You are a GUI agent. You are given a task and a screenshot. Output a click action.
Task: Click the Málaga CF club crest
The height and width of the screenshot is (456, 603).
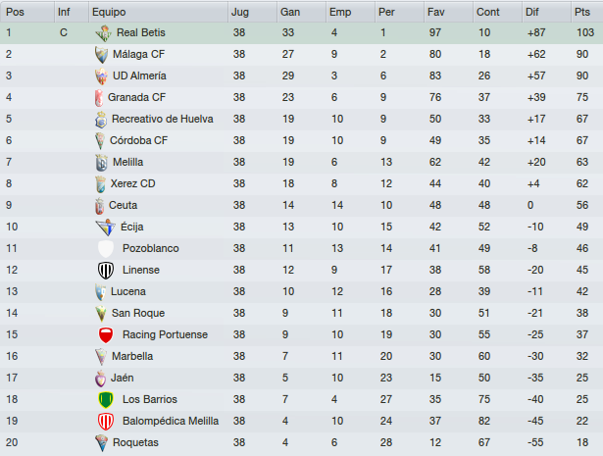pos(101,55)
